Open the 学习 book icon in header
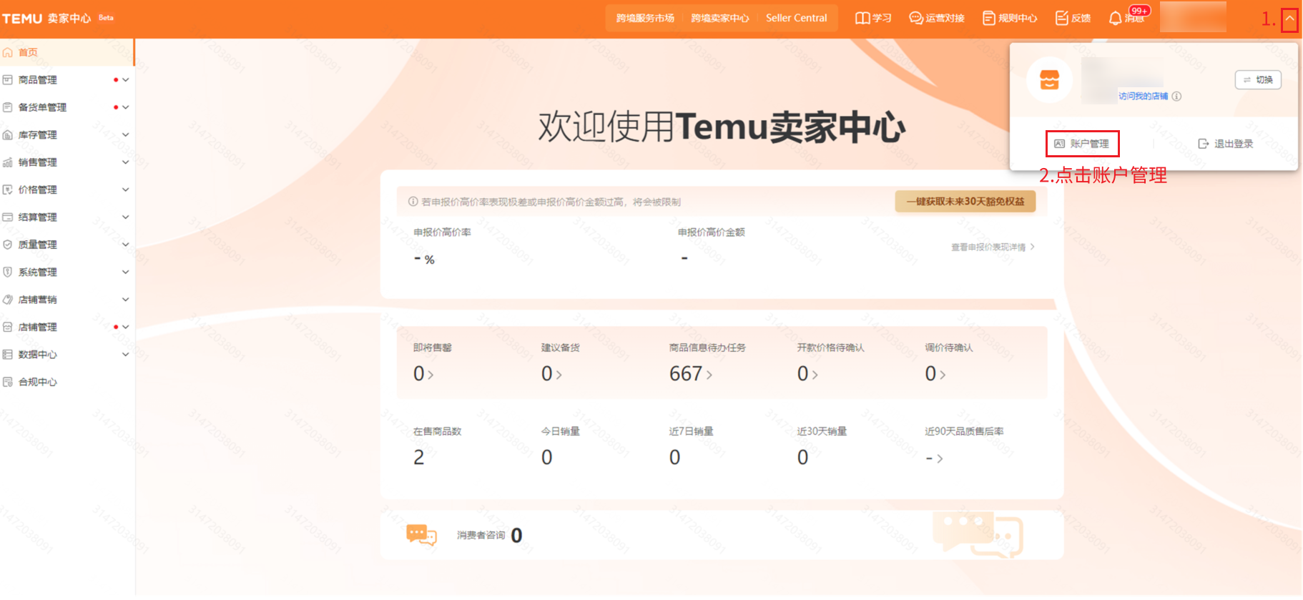 tap(863, 18)
